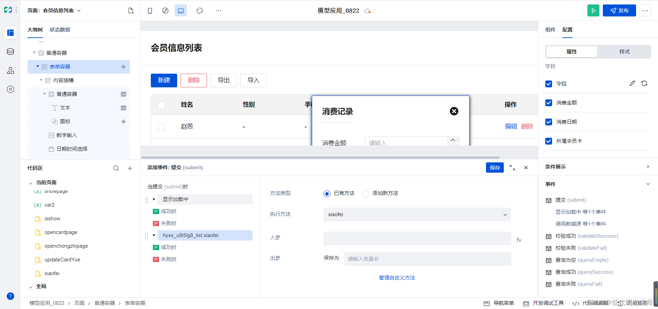The image size is (658, 309).
Task: Click the cloud save status icon
Action: [367, 11]
